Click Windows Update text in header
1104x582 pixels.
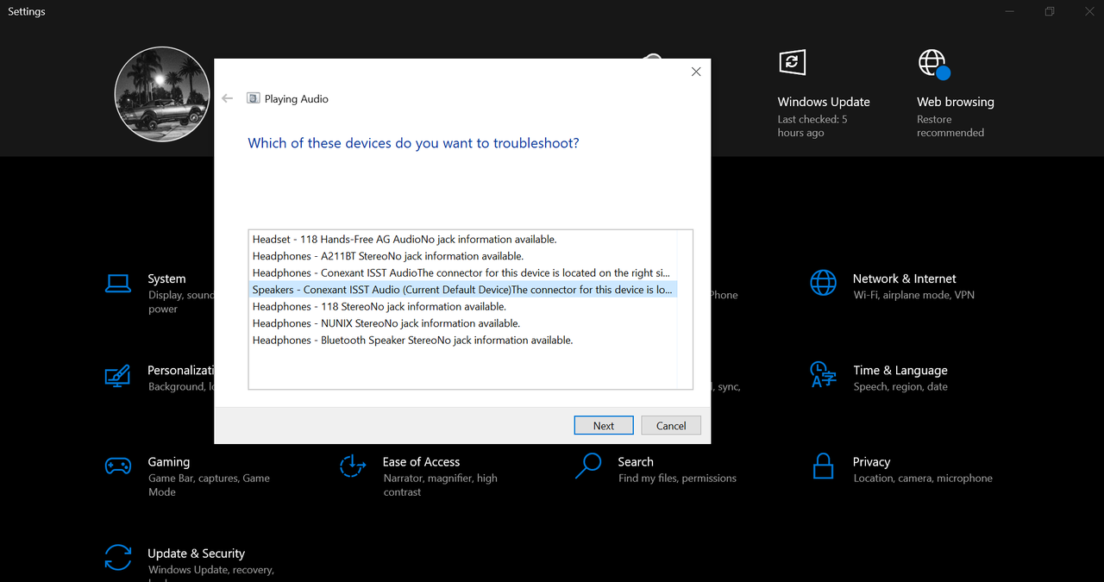pyautogui.click(x=824, y=102)
